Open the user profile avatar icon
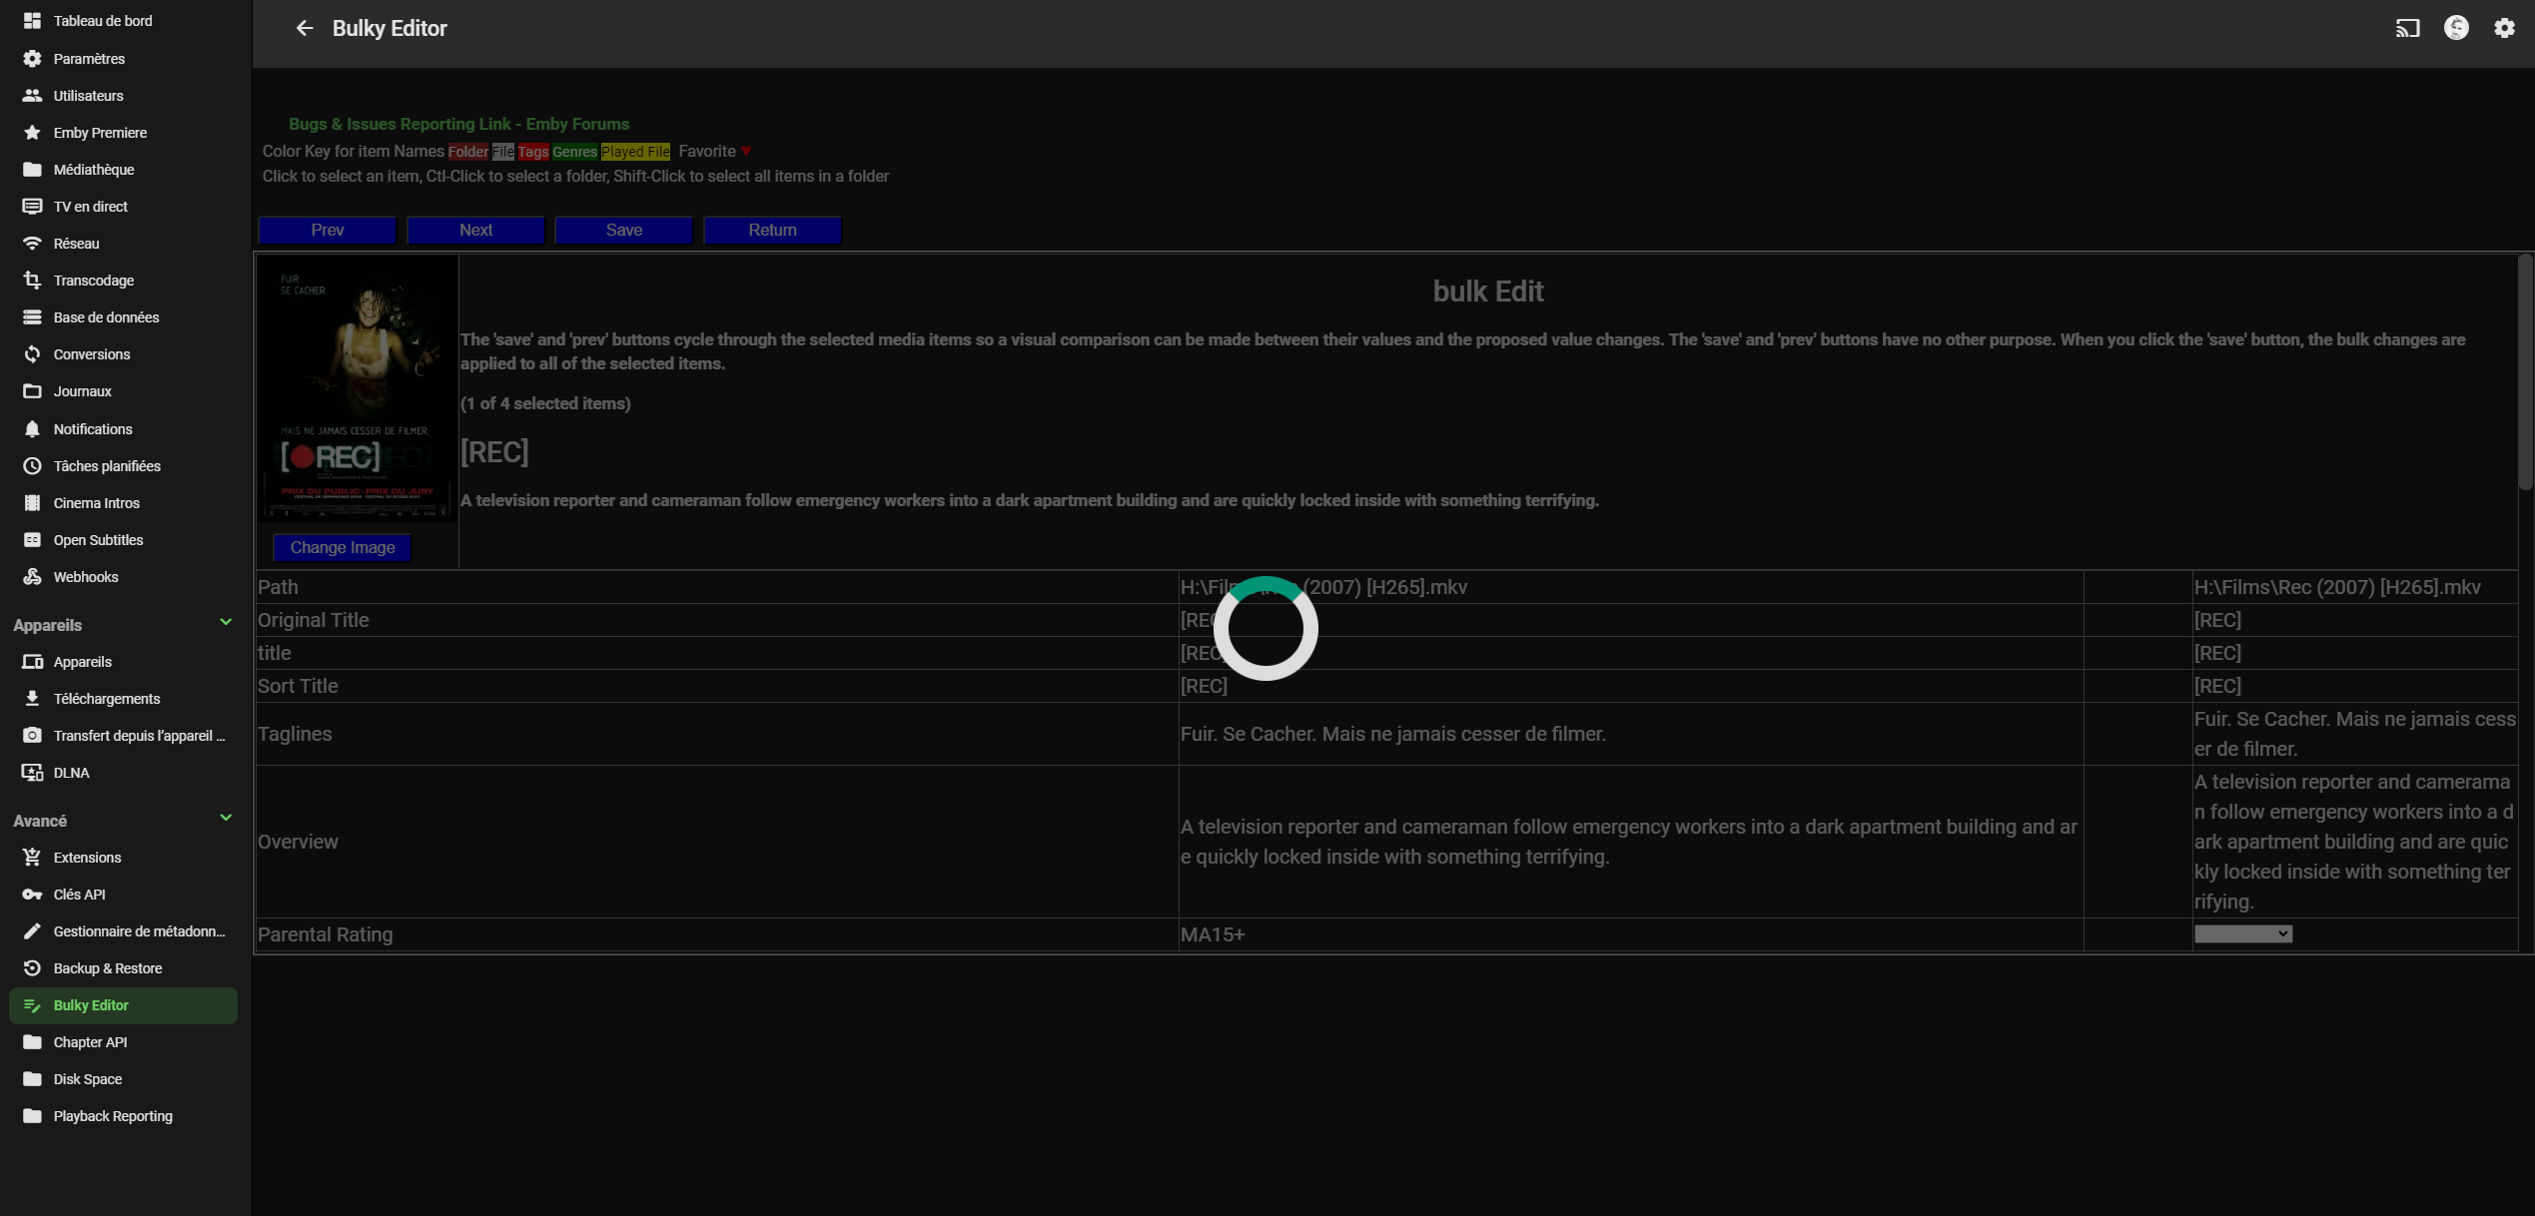The image size is (2535, 1216). pos(2456,28)
